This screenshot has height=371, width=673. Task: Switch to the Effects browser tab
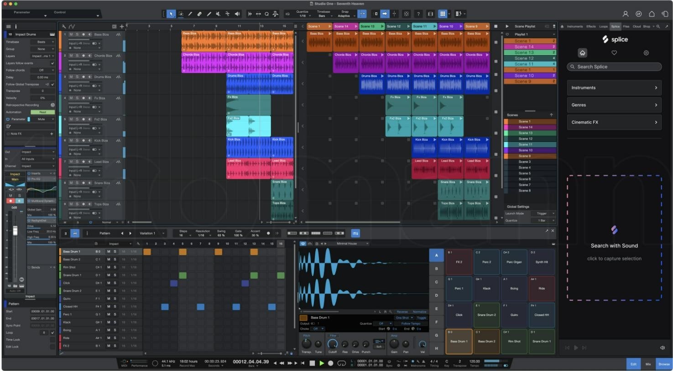point(591,26)
